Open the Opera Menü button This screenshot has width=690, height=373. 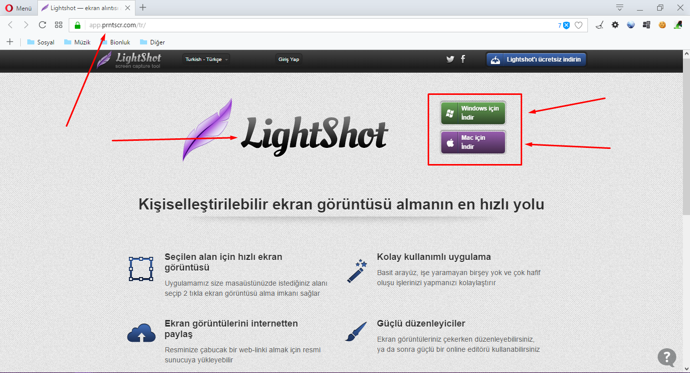point(18,8)
